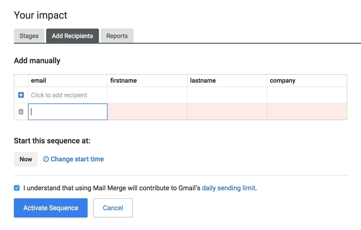
Task: Click the firstname cell in the highlighted row
Action: tap(147, 112)
